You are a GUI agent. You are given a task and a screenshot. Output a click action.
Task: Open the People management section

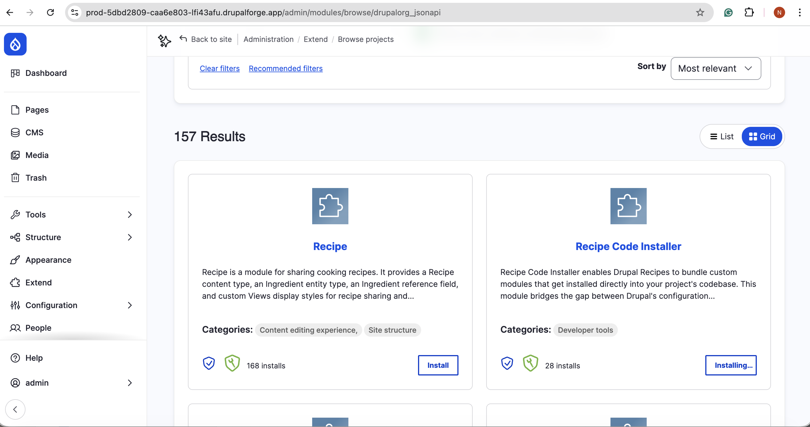[x=38, y=328]
